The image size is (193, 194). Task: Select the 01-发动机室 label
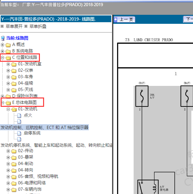(30, 64)
